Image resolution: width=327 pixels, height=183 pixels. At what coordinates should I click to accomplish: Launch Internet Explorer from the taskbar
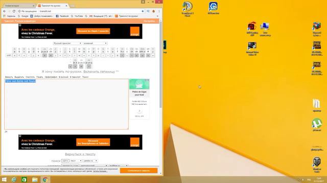click(14, 179)
